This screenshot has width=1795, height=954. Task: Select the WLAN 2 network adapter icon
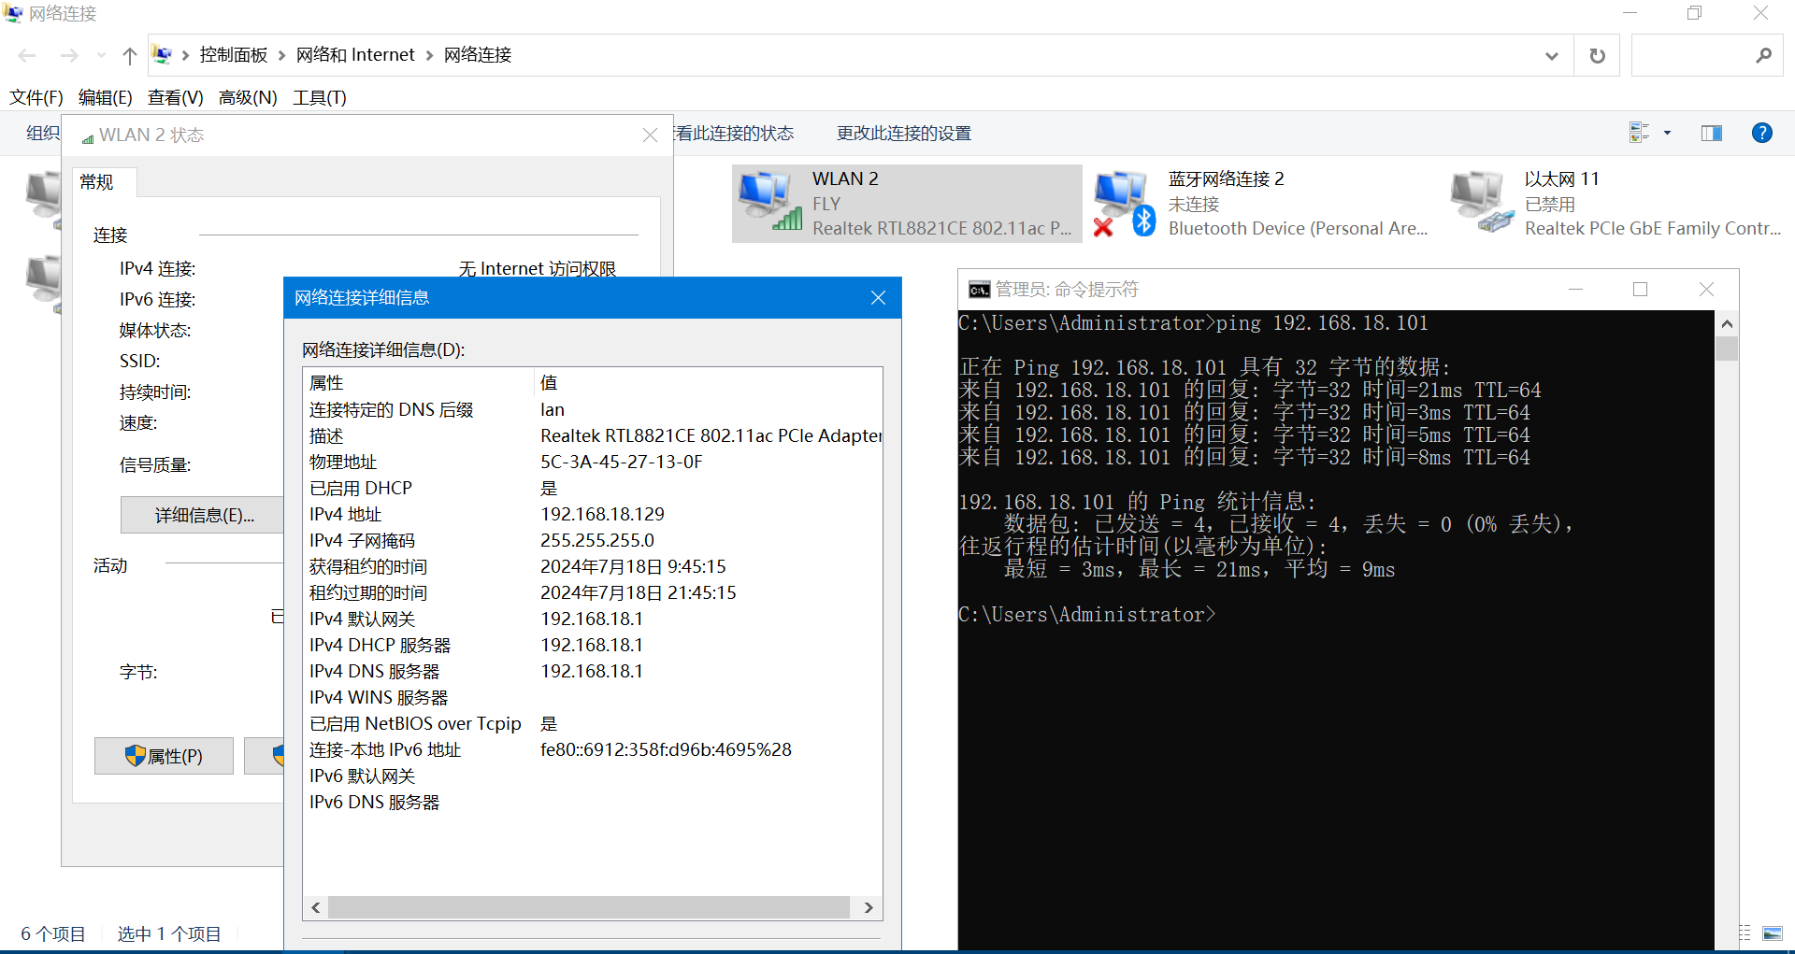click(x=769, y=201)
